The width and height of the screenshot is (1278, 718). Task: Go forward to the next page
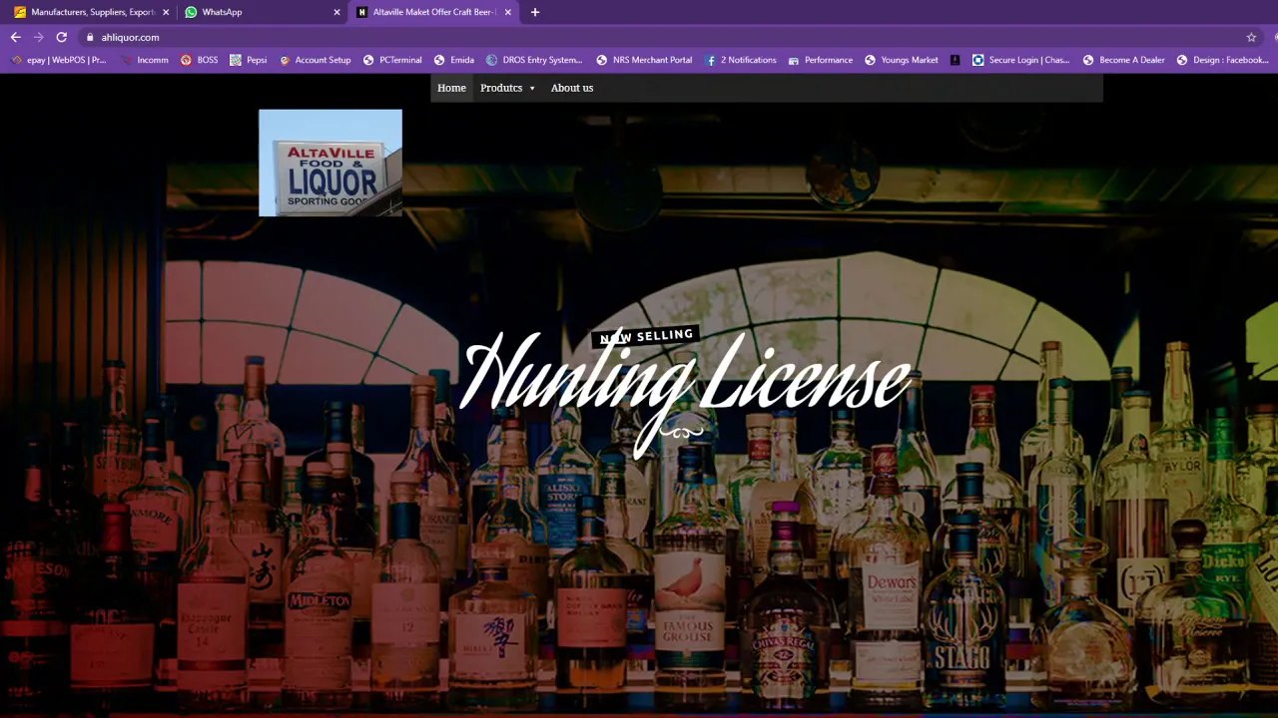point(38,37)
